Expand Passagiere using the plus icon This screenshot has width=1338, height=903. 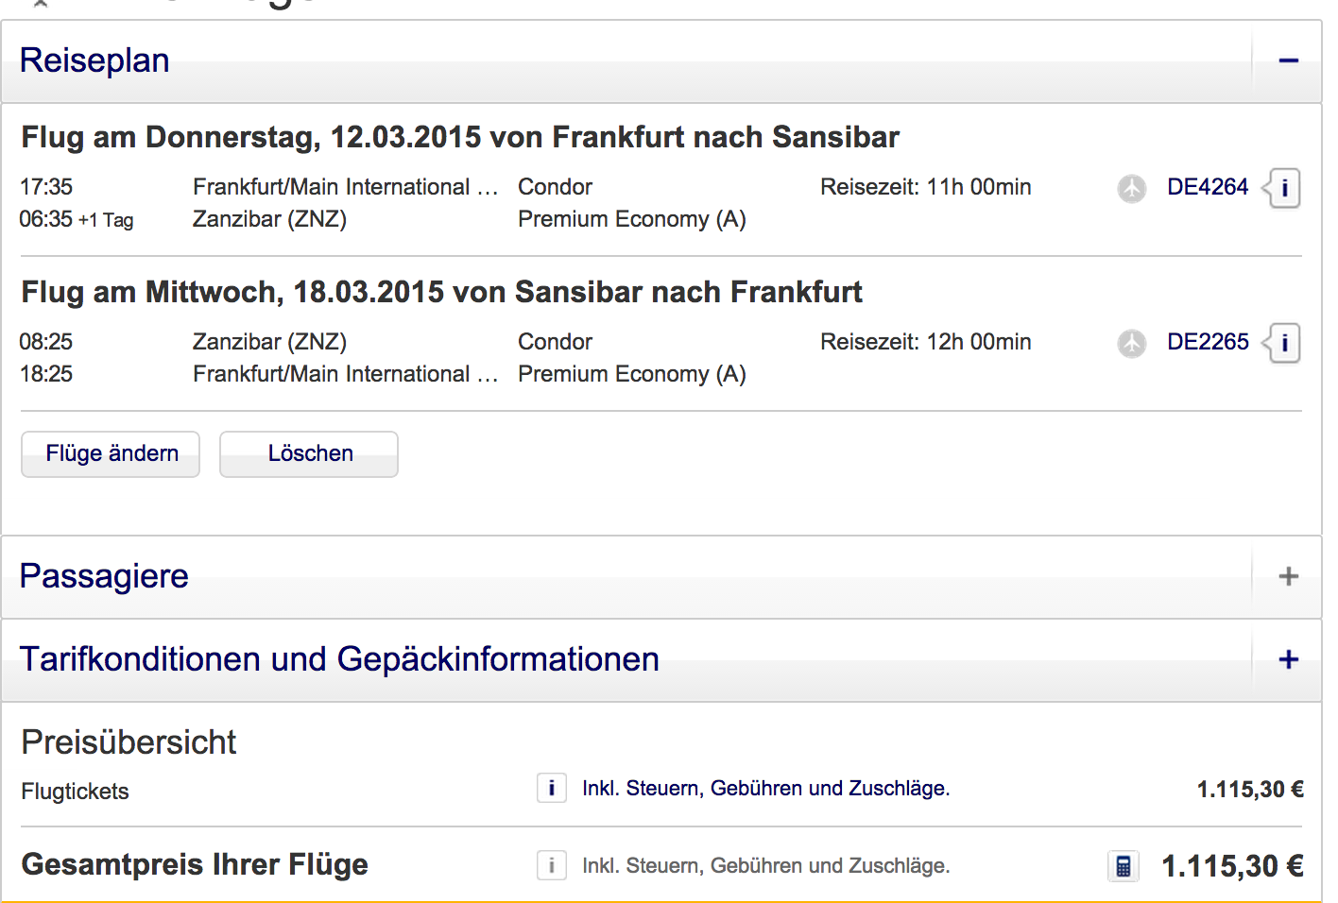point(1288,576)
